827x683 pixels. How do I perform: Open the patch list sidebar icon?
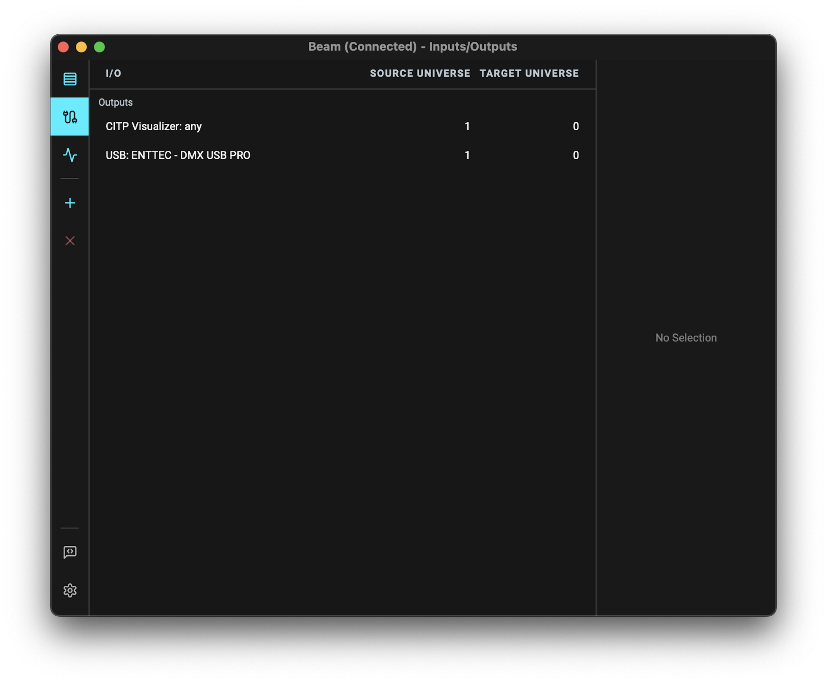point(70,79)
